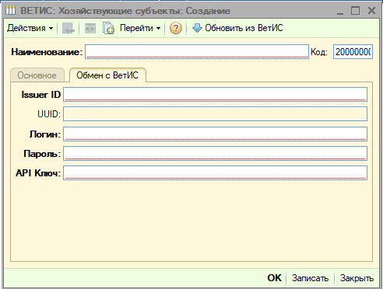
Task: Open the Действия dropdown menu
Action: point(30,28)
